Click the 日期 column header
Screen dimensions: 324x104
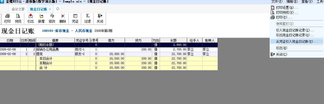pos(10,40)
